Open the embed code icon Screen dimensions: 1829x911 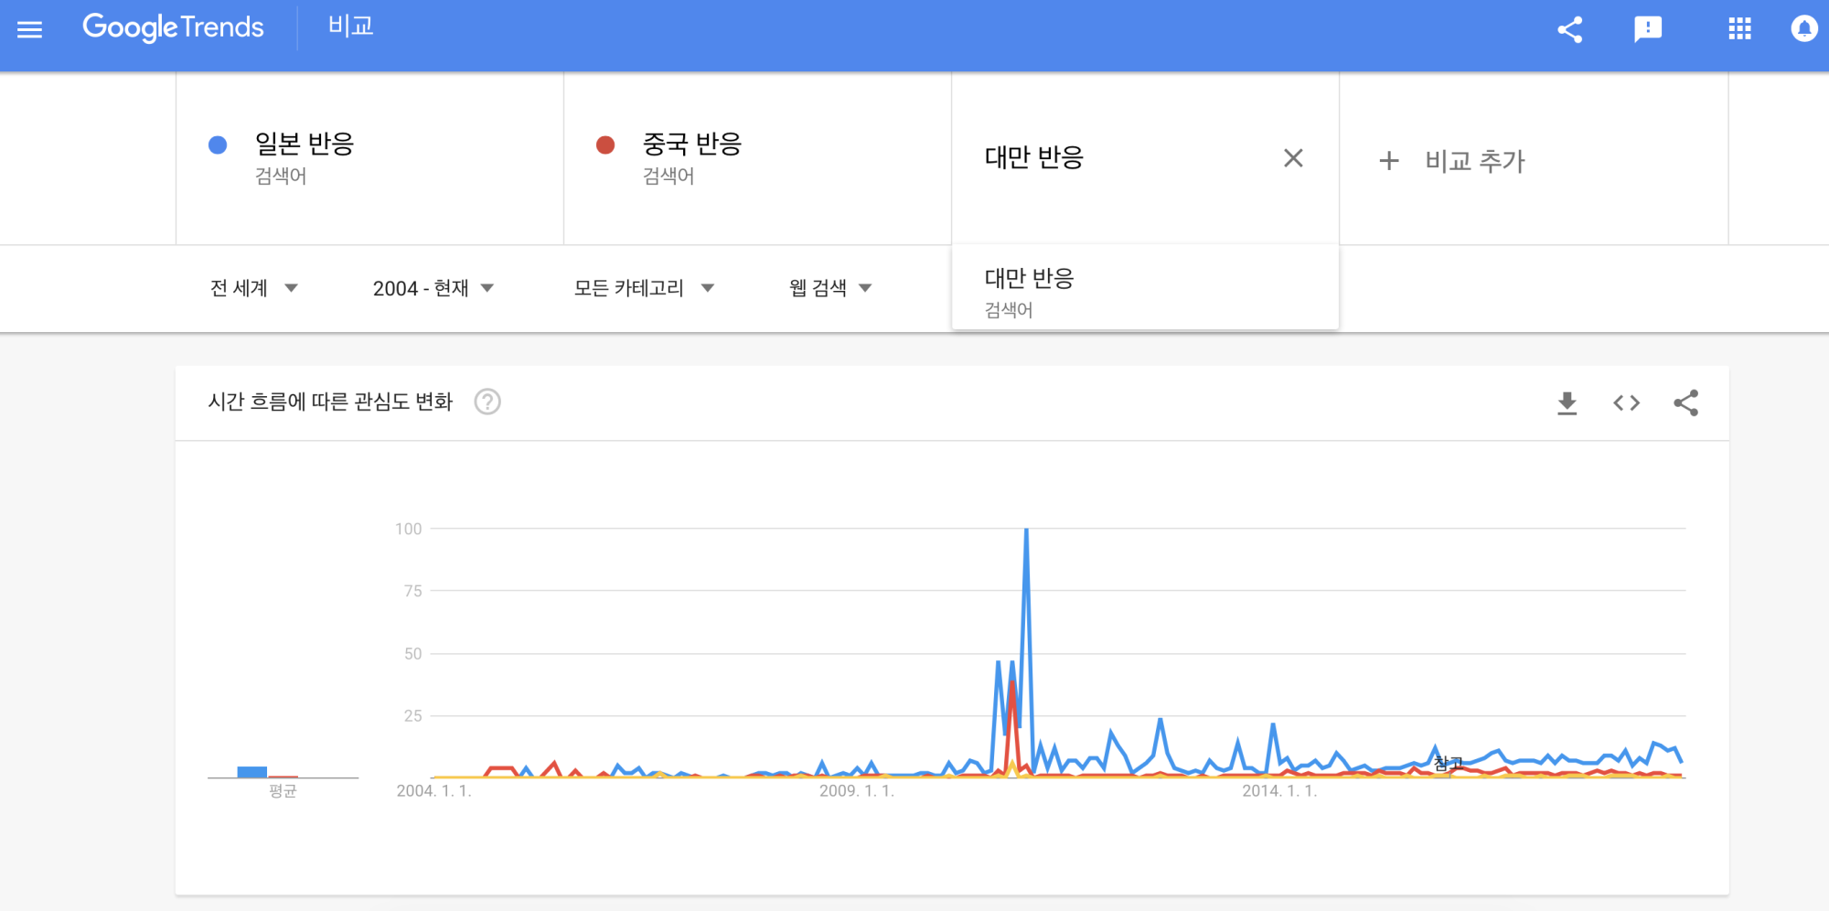(1626, 402)
